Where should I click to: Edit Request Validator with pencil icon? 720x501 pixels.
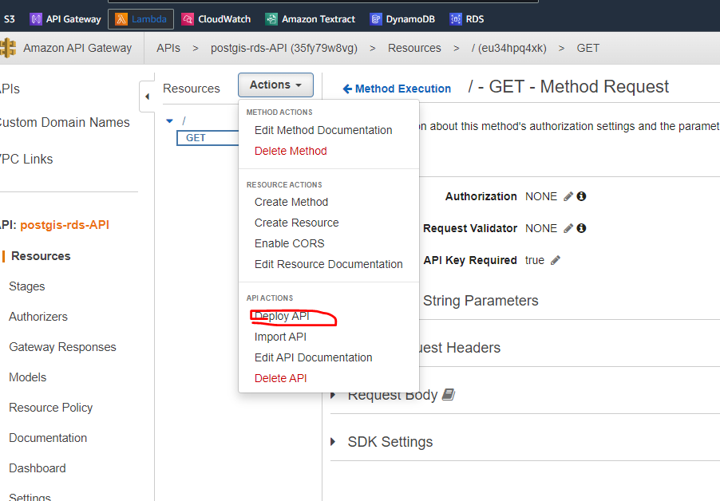tap(568, 228)
